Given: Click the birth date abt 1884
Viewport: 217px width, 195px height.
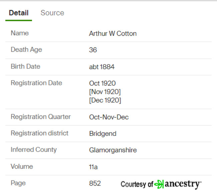Looking at the screenshot, I should 102,67.
